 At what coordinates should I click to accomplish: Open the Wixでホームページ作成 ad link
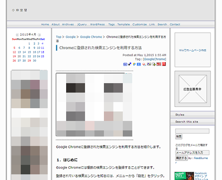point(193,50)
